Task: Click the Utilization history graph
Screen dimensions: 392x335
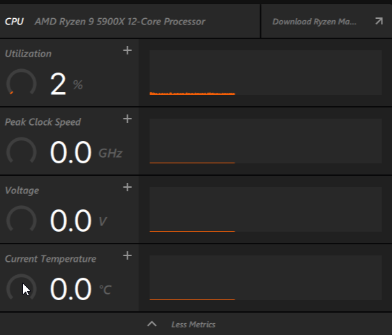Action: (266, 73)
